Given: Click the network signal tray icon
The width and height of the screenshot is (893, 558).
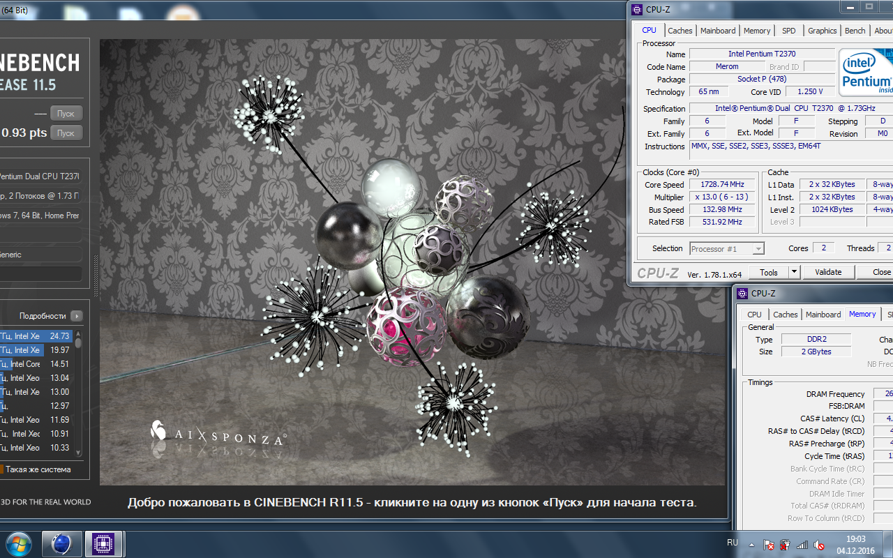Looking at the screenshot, I should click(x=802, y=544).
